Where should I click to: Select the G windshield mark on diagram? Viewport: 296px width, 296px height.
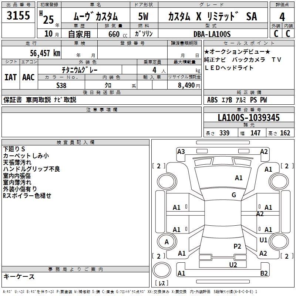click(x=234, y=195)
